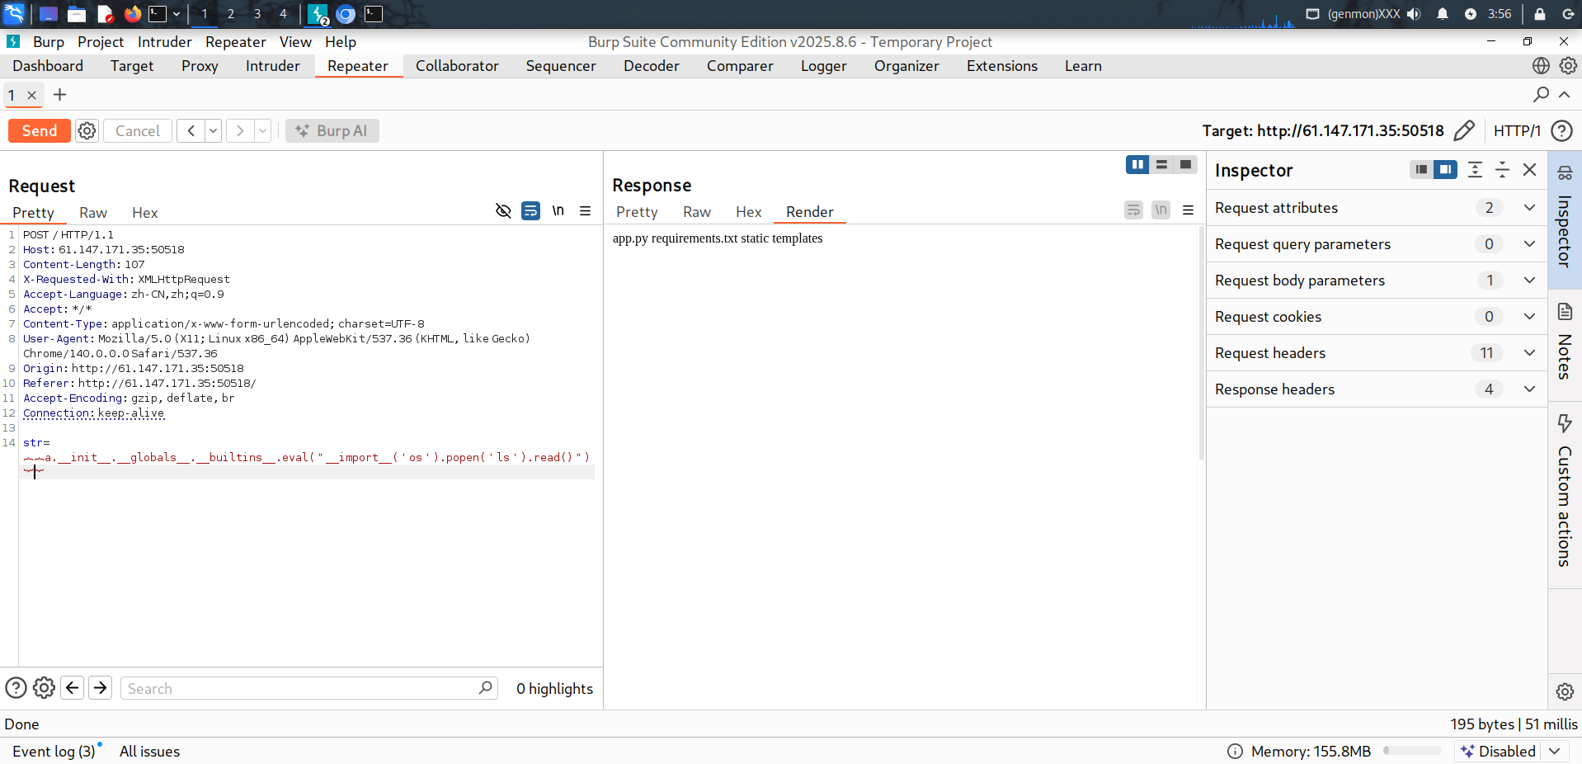
Task: Switch Request view to Raw
Action: [93, 212]
